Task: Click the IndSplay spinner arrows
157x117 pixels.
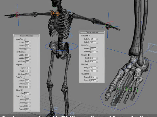Action: pos(30,49)
